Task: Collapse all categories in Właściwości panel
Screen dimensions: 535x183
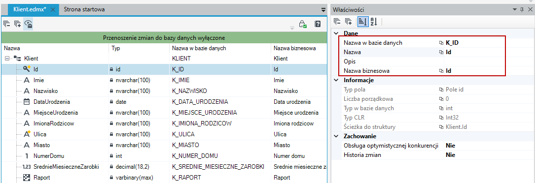Action: click(x=337, y=22)
